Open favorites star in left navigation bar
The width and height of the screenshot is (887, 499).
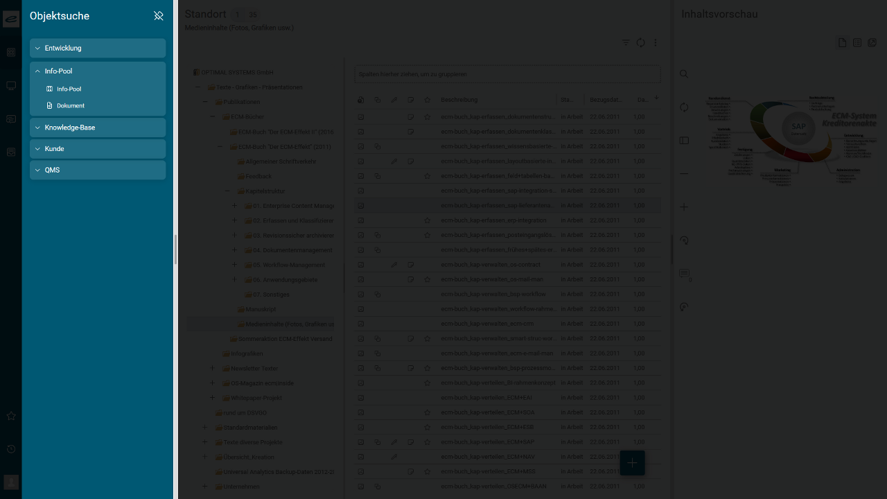point(11,416)
